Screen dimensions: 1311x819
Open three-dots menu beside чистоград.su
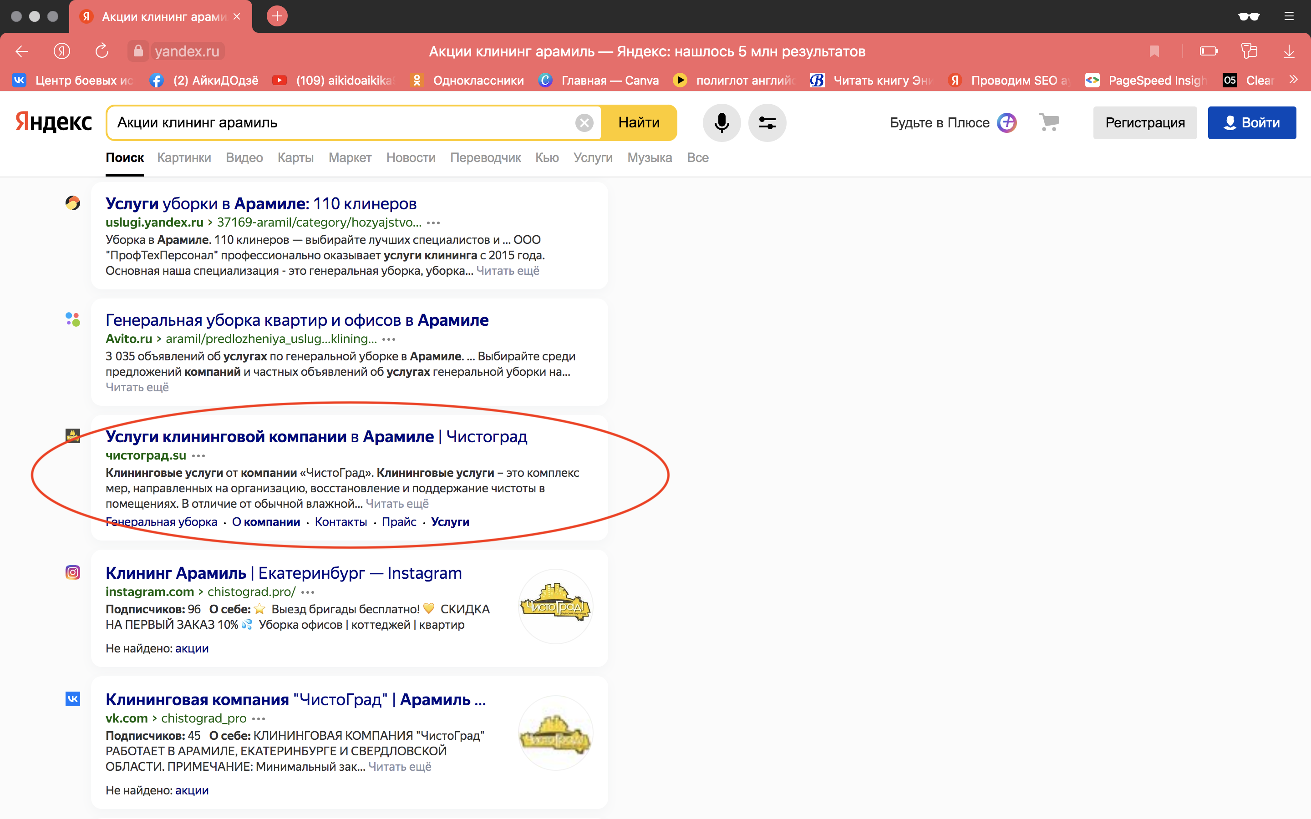(198, 455)
